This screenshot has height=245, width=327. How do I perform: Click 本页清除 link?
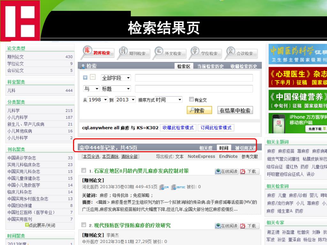tap(110, 156)
